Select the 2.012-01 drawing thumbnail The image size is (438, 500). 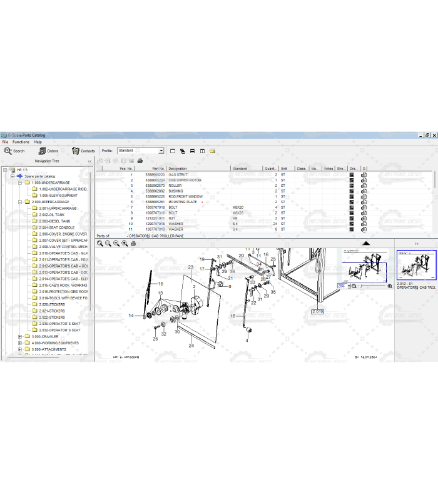coord(415,266)
